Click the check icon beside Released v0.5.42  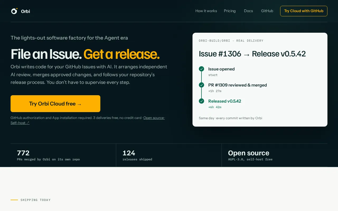201,101
